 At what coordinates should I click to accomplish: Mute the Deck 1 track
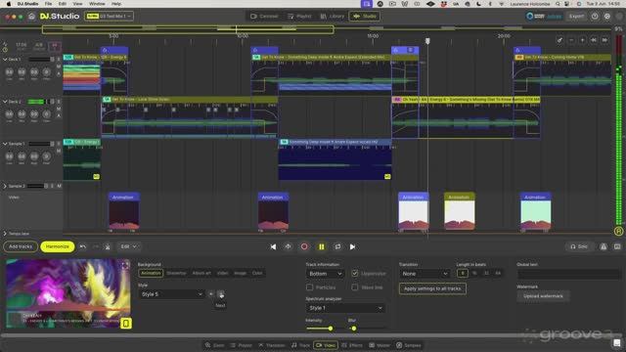pyautogui.click(x=59, y=66)
